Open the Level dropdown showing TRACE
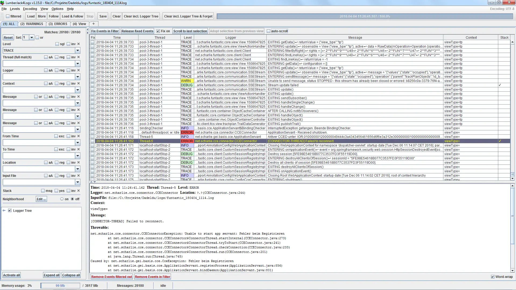516x290 pixels. (x=77, y=50)
